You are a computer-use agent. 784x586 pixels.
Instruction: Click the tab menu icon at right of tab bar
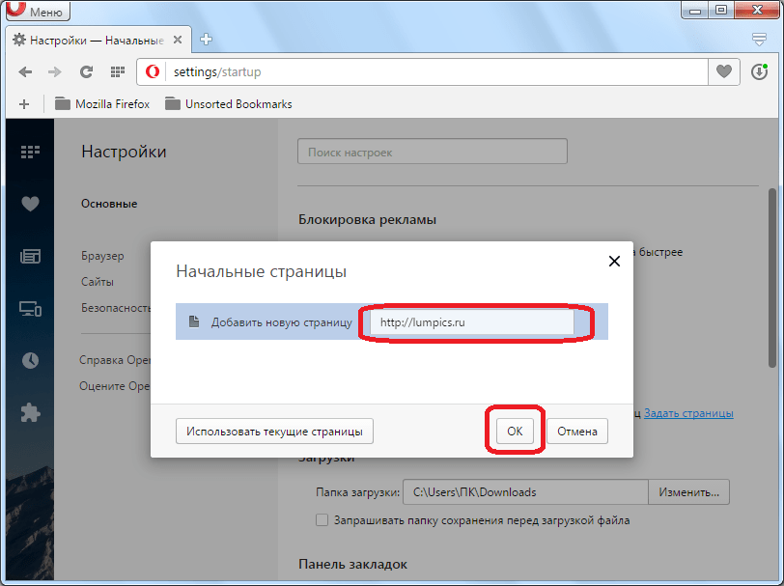coord(759,40)
